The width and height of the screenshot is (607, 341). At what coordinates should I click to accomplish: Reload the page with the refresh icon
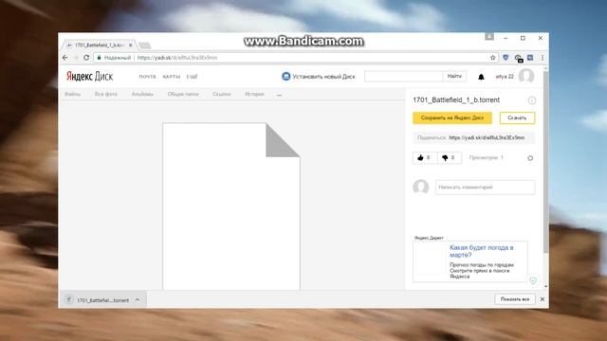[x=86, y=58]
